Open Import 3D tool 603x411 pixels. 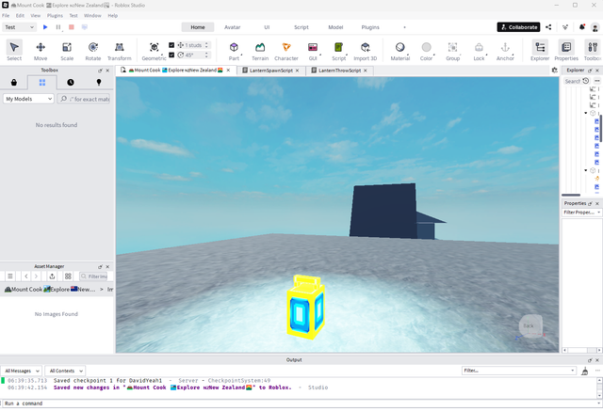pyautogui.click(x=366, y=50)
